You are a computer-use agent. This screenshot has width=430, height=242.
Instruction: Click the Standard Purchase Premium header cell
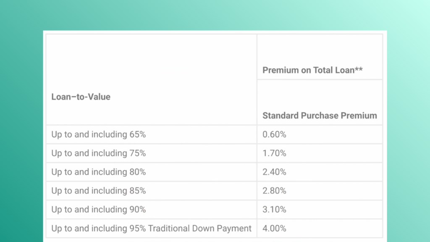click(x=320, y=116)
